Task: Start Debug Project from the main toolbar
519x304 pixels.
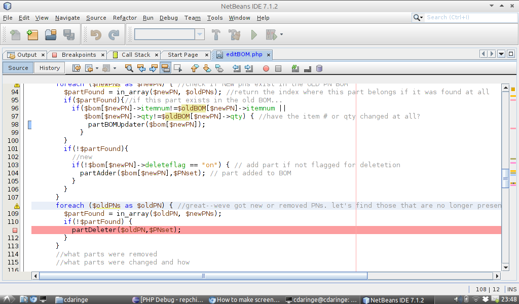Action: pos(271,34)
